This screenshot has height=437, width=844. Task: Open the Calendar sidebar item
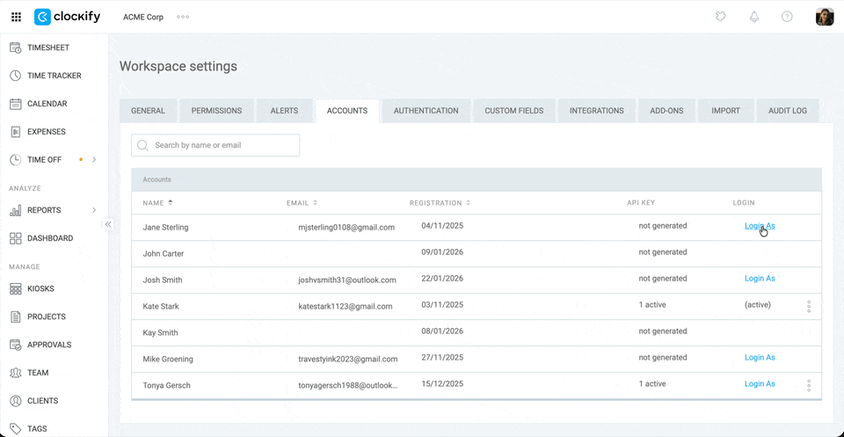point(47,104)
